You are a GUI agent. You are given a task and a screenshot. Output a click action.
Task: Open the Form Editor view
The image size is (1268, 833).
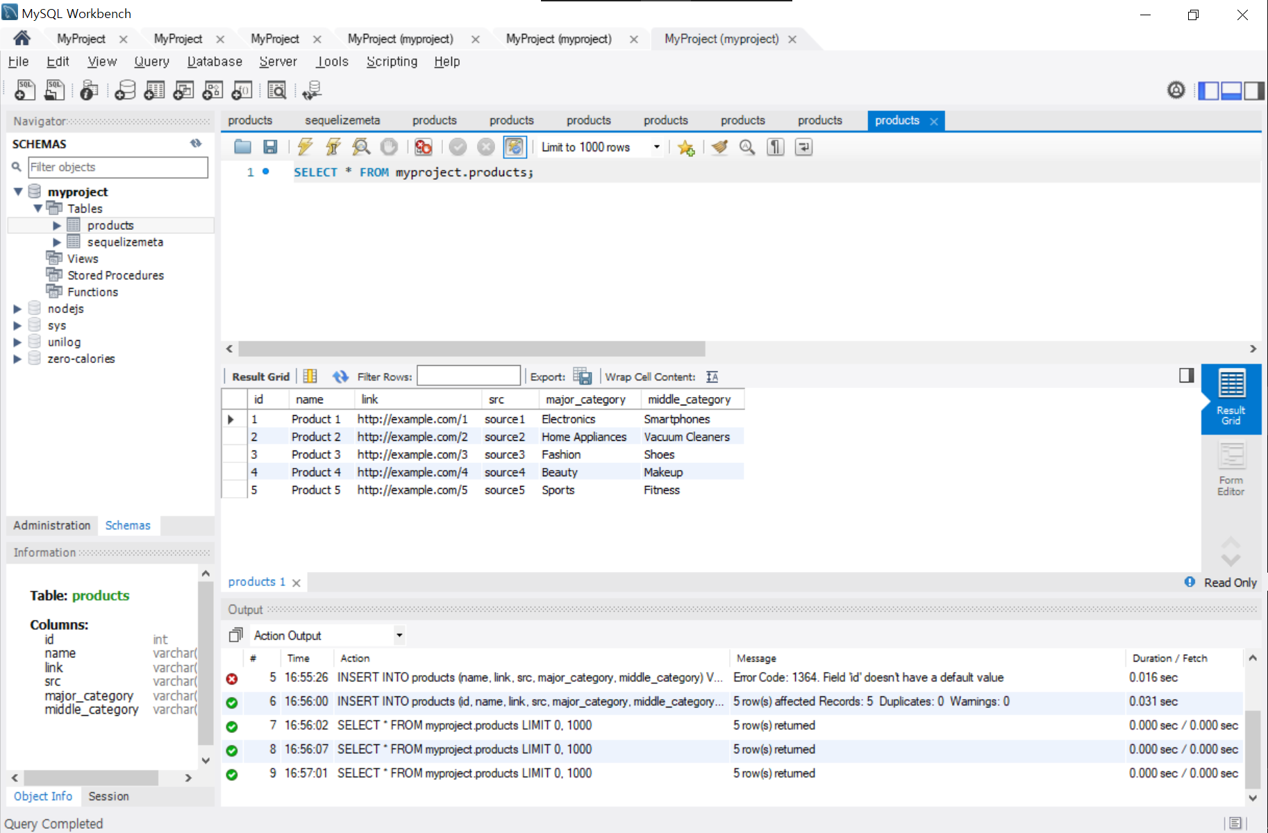coord(1231,470)
